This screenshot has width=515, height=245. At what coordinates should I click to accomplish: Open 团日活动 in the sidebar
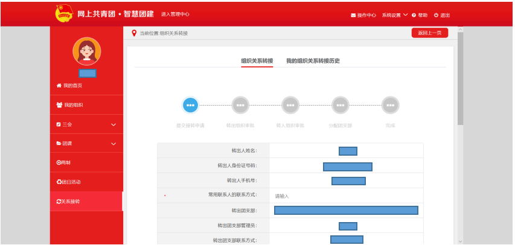[x=68, y=182]
